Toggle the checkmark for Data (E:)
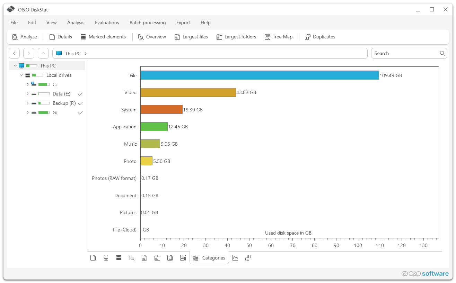Screen dimensions: 456x283 coord(80,94)
